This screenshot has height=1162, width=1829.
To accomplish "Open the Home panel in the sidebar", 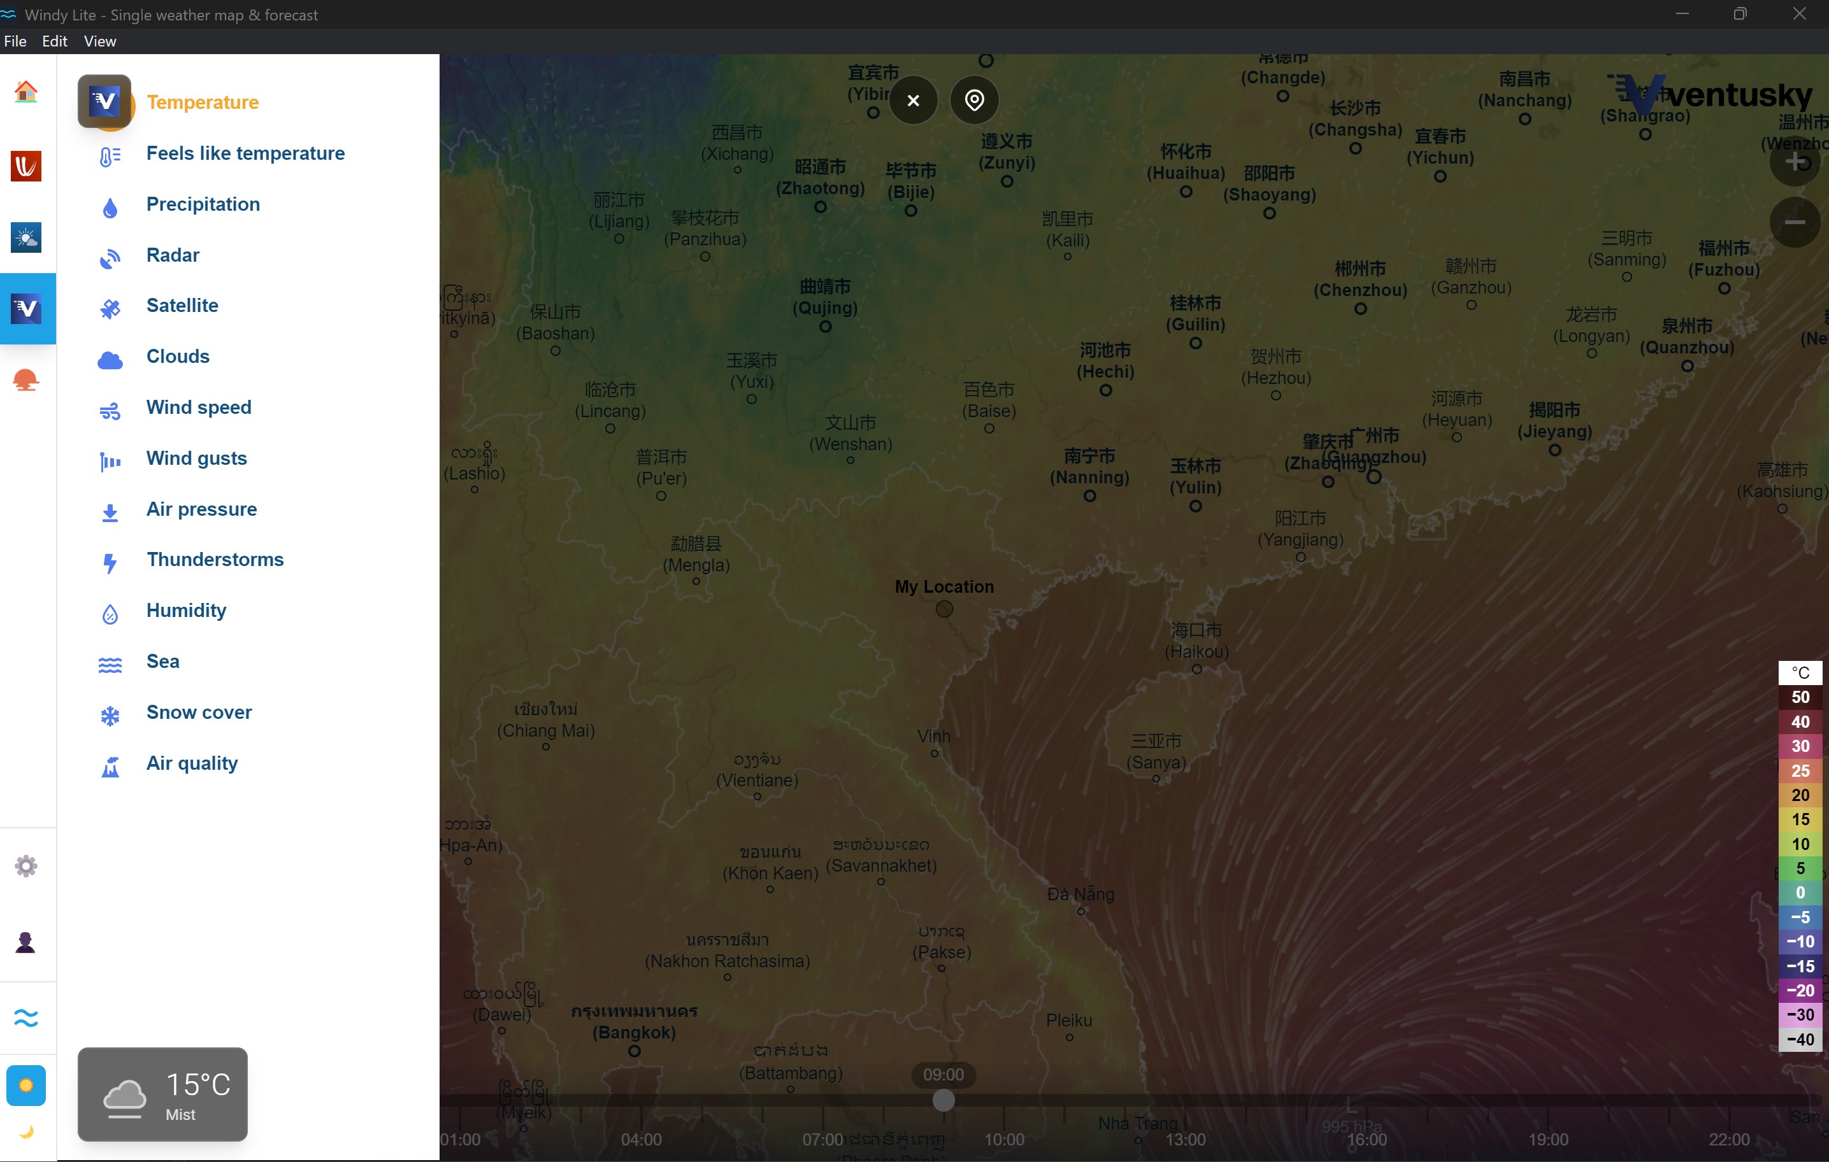I will point(27,91).
